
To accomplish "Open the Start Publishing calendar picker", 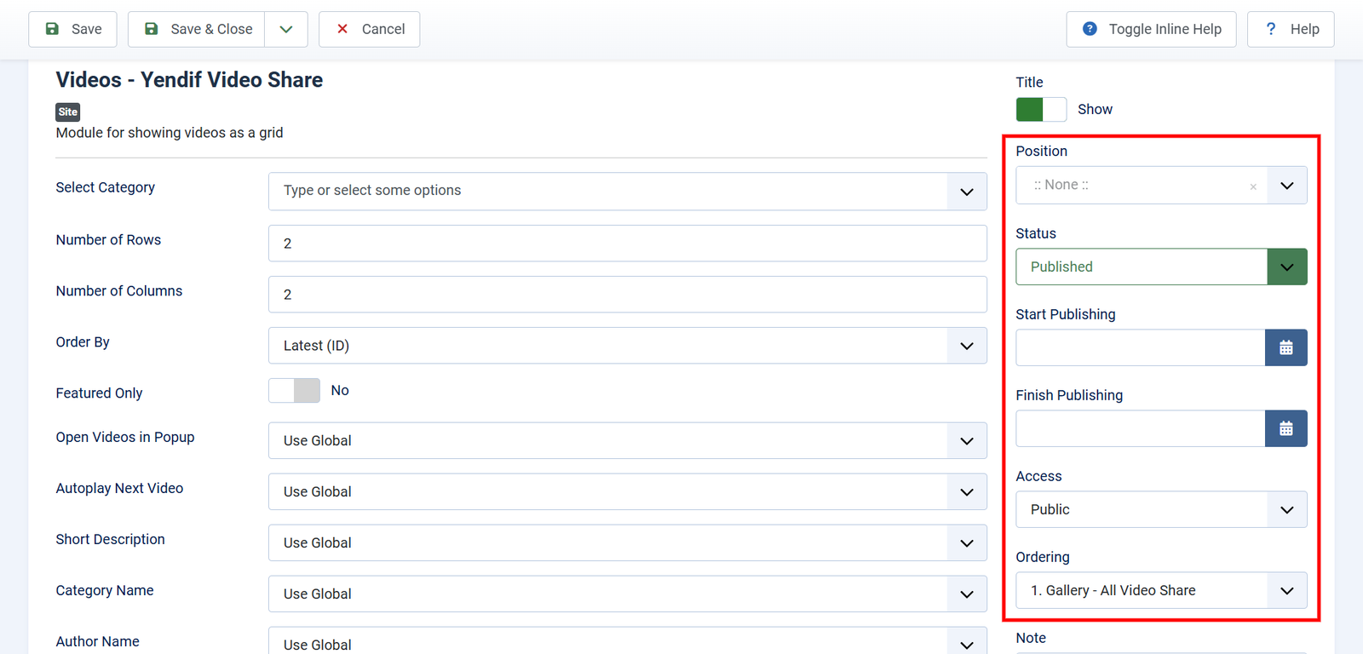I will pos(1286,347).
